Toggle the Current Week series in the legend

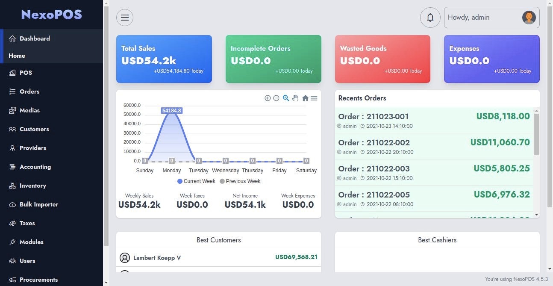196,181
